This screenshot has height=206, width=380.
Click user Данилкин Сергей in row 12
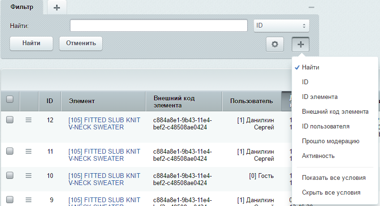click(x=256, y=124)
